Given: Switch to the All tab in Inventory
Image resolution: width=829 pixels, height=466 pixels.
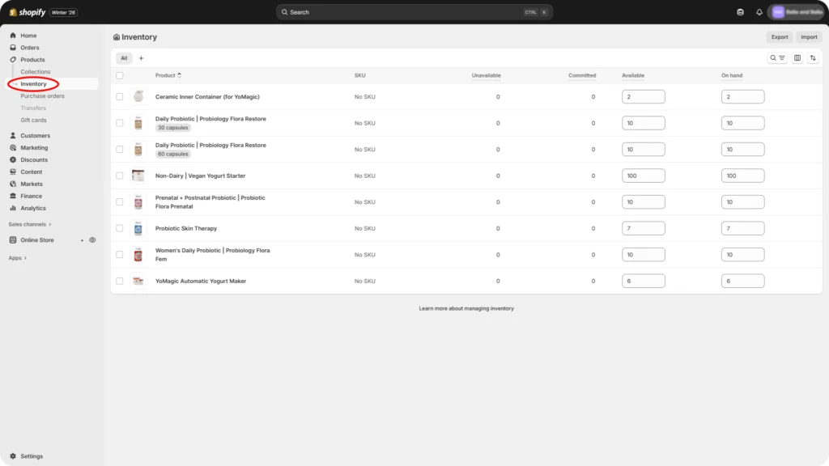Looking at the screenshot, I should (x=124, y=57).
